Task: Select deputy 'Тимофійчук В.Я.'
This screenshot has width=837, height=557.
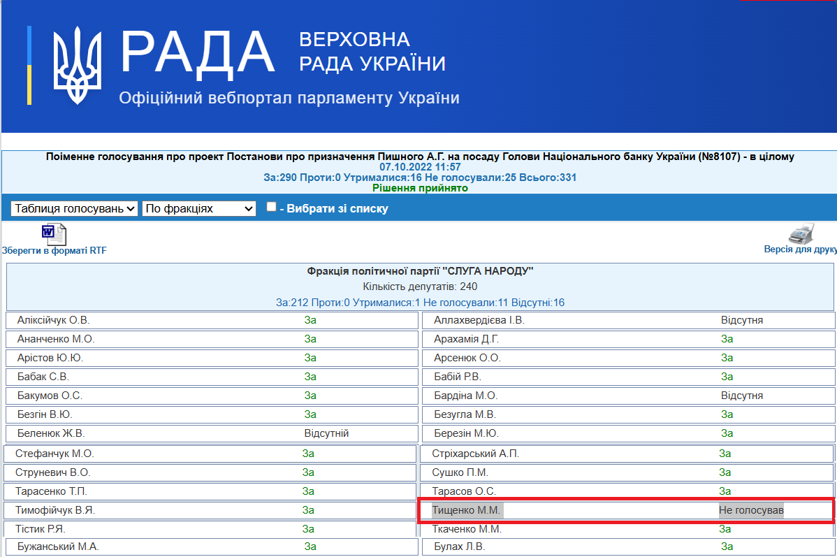Action: click(x=55, y=510)
